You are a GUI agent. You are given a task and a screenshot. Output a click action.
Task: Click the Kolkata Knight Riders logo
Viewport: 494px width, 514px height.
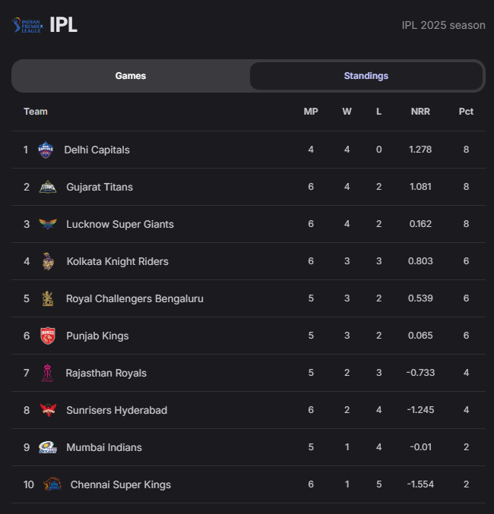pyautogui.click(x=48, y=261)
